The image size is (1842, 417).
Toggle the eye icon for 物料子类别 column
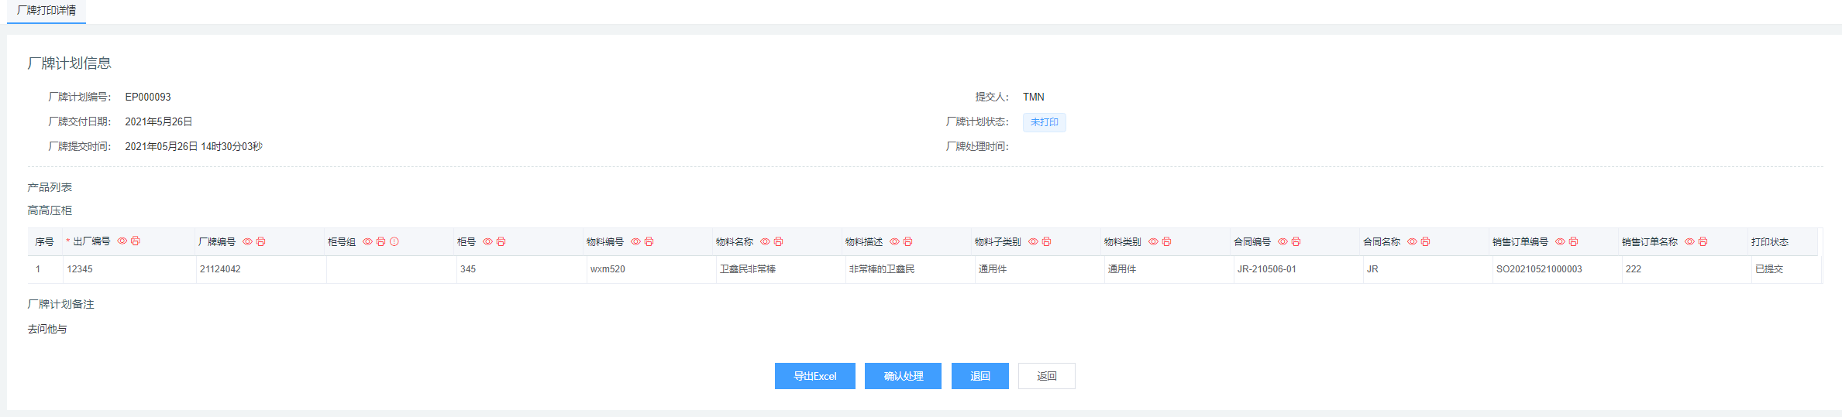point(1034,242)
